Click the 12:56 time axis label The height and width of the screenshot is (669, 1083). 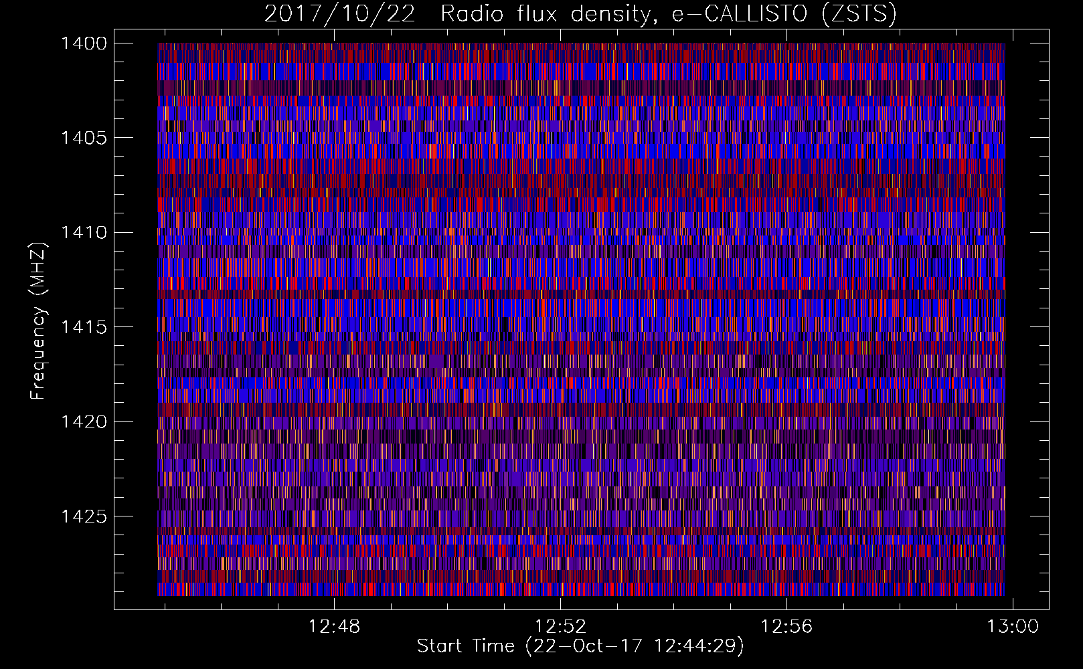coord(786,627)
